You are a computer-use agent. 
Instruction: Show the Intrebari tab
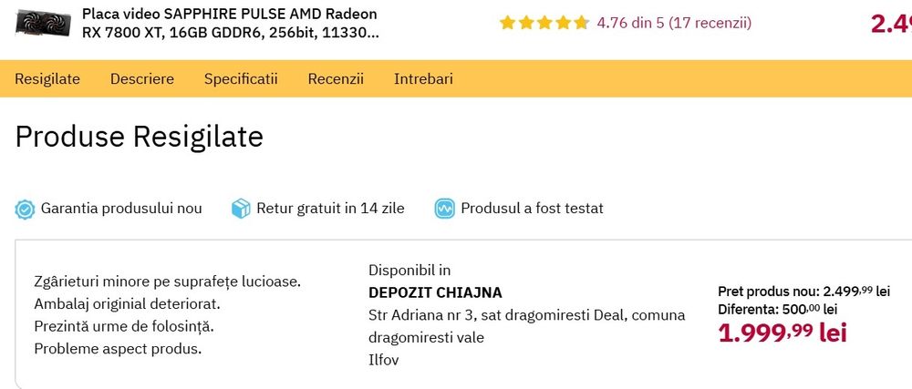(x=423, y=78)
